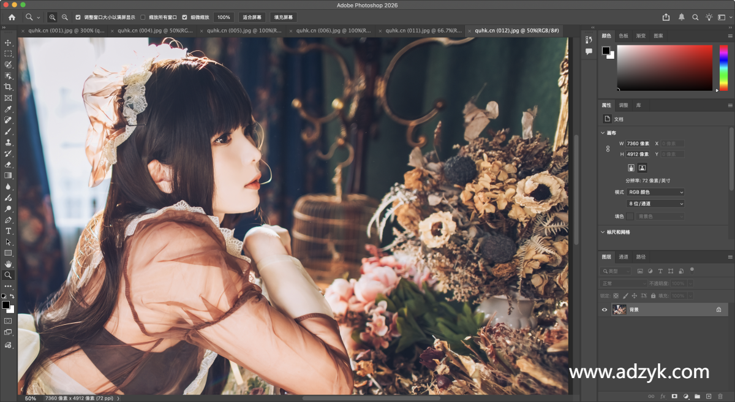Toggle the 细微缩放 checkbox
The height and width of the screenshot is (402, 735).
point(185,17)
